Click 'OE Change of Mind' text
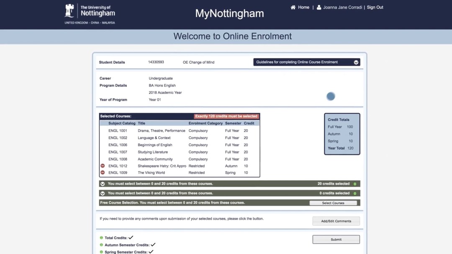Screen dimensions: 452x254 [199, 62]
